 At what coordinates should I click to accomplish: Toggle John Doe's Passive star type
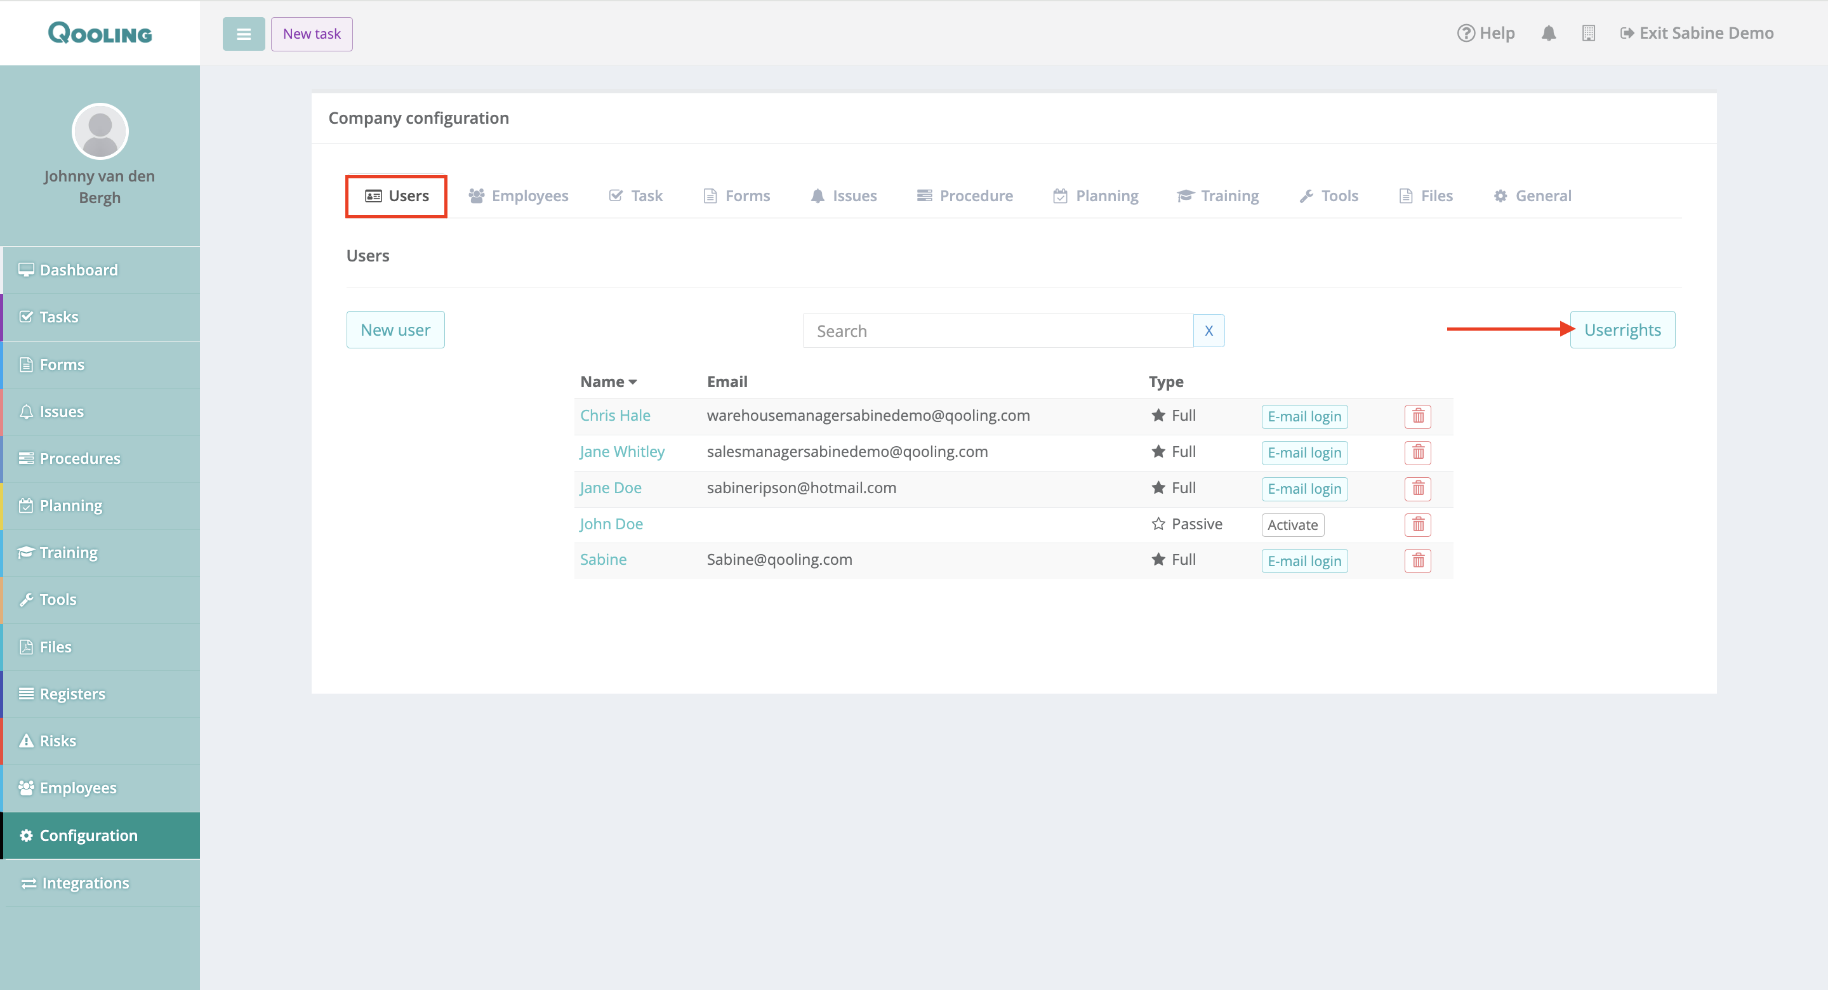1158,524
